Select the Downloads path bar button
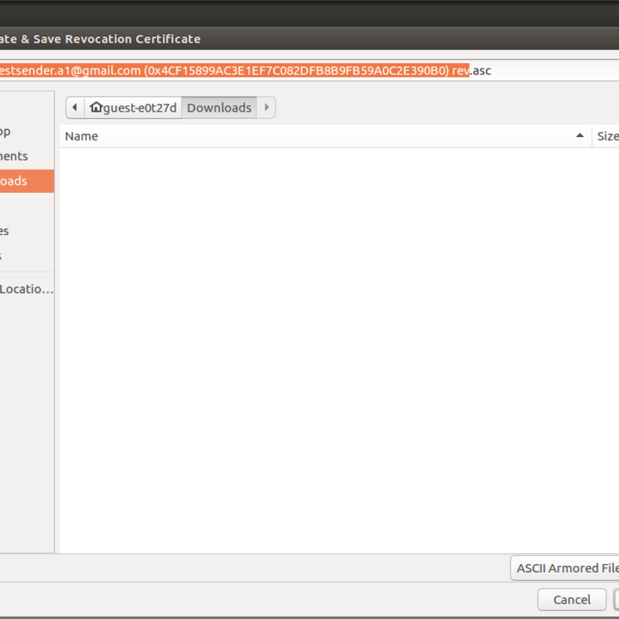 [x=219, y=108]
